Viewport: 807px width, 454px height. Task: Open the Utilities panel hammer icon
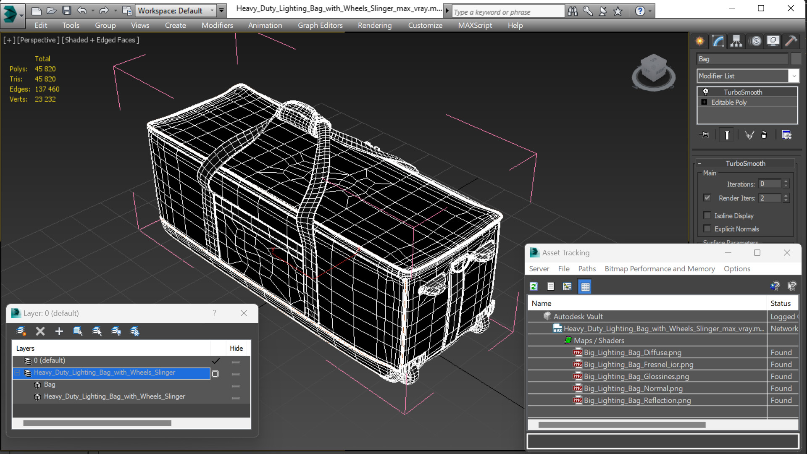click(791, 41)
